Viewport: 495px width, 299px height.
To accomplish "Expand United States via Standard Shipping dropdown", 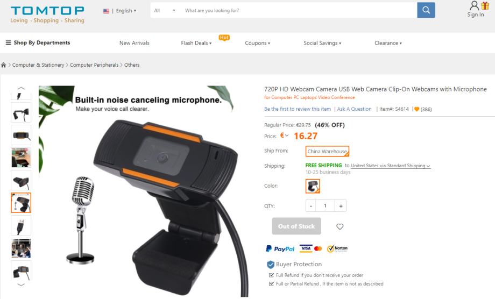I will pos(391,166).
